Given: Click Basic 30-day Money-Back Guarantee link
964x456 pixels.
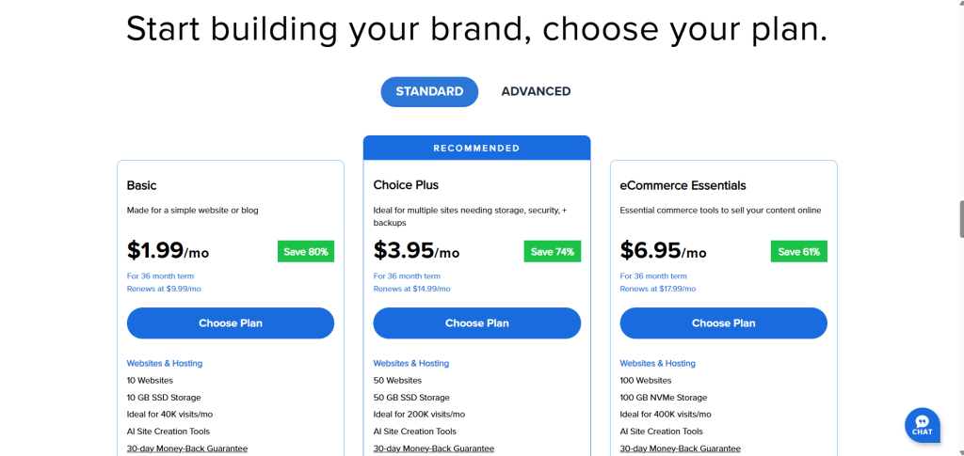Looking at the screenshot, I should click(x=187, y=448).
